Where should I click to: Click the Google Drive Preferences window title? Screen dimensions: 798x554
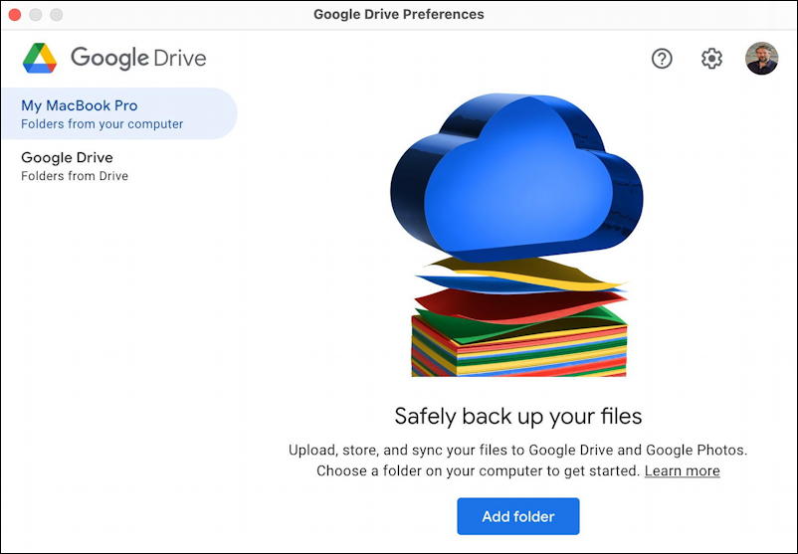click(398, 14)
